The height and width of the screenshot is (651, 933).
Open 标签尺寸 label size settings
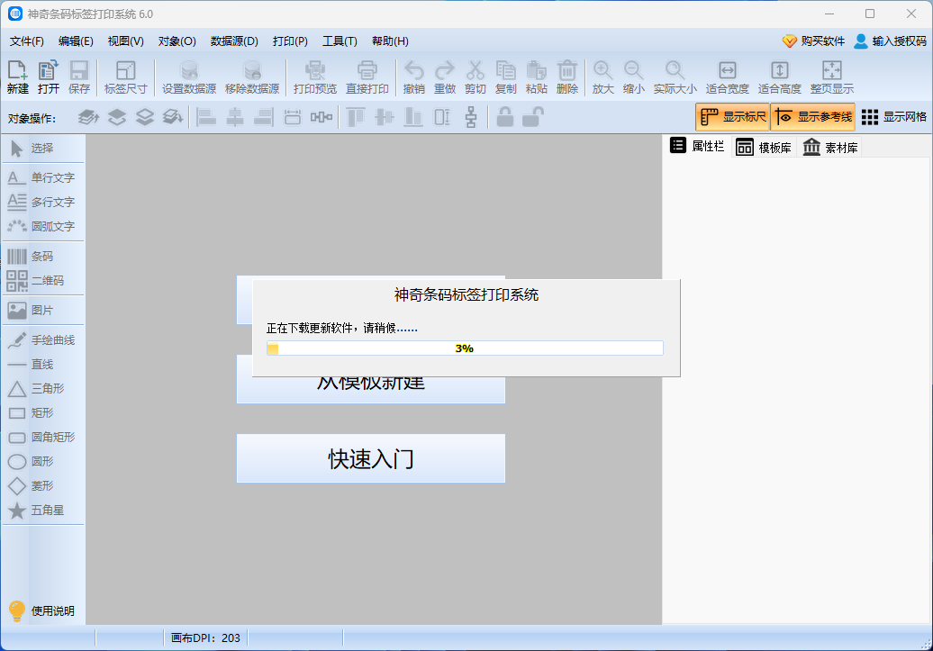(125, 77)
